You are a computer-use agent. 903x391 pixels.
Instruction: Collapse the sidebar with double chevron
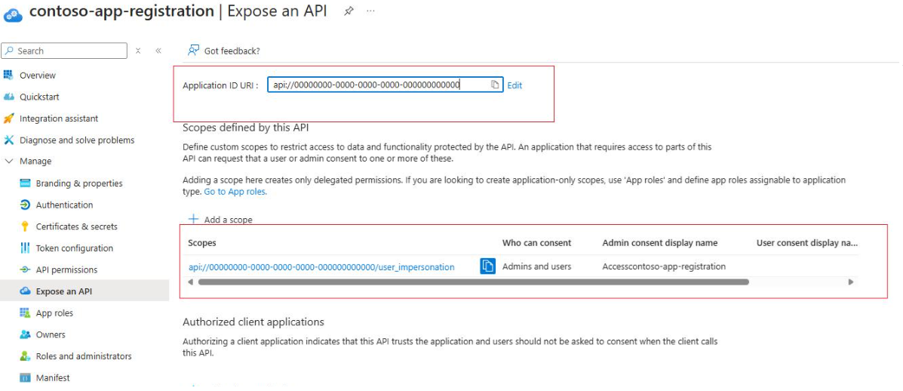158,51
